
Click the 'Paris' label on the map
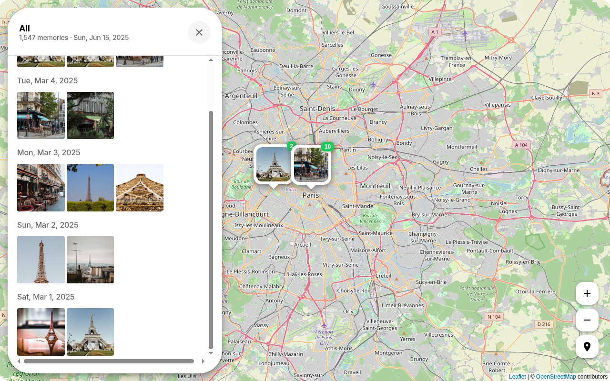coord(311,195)
